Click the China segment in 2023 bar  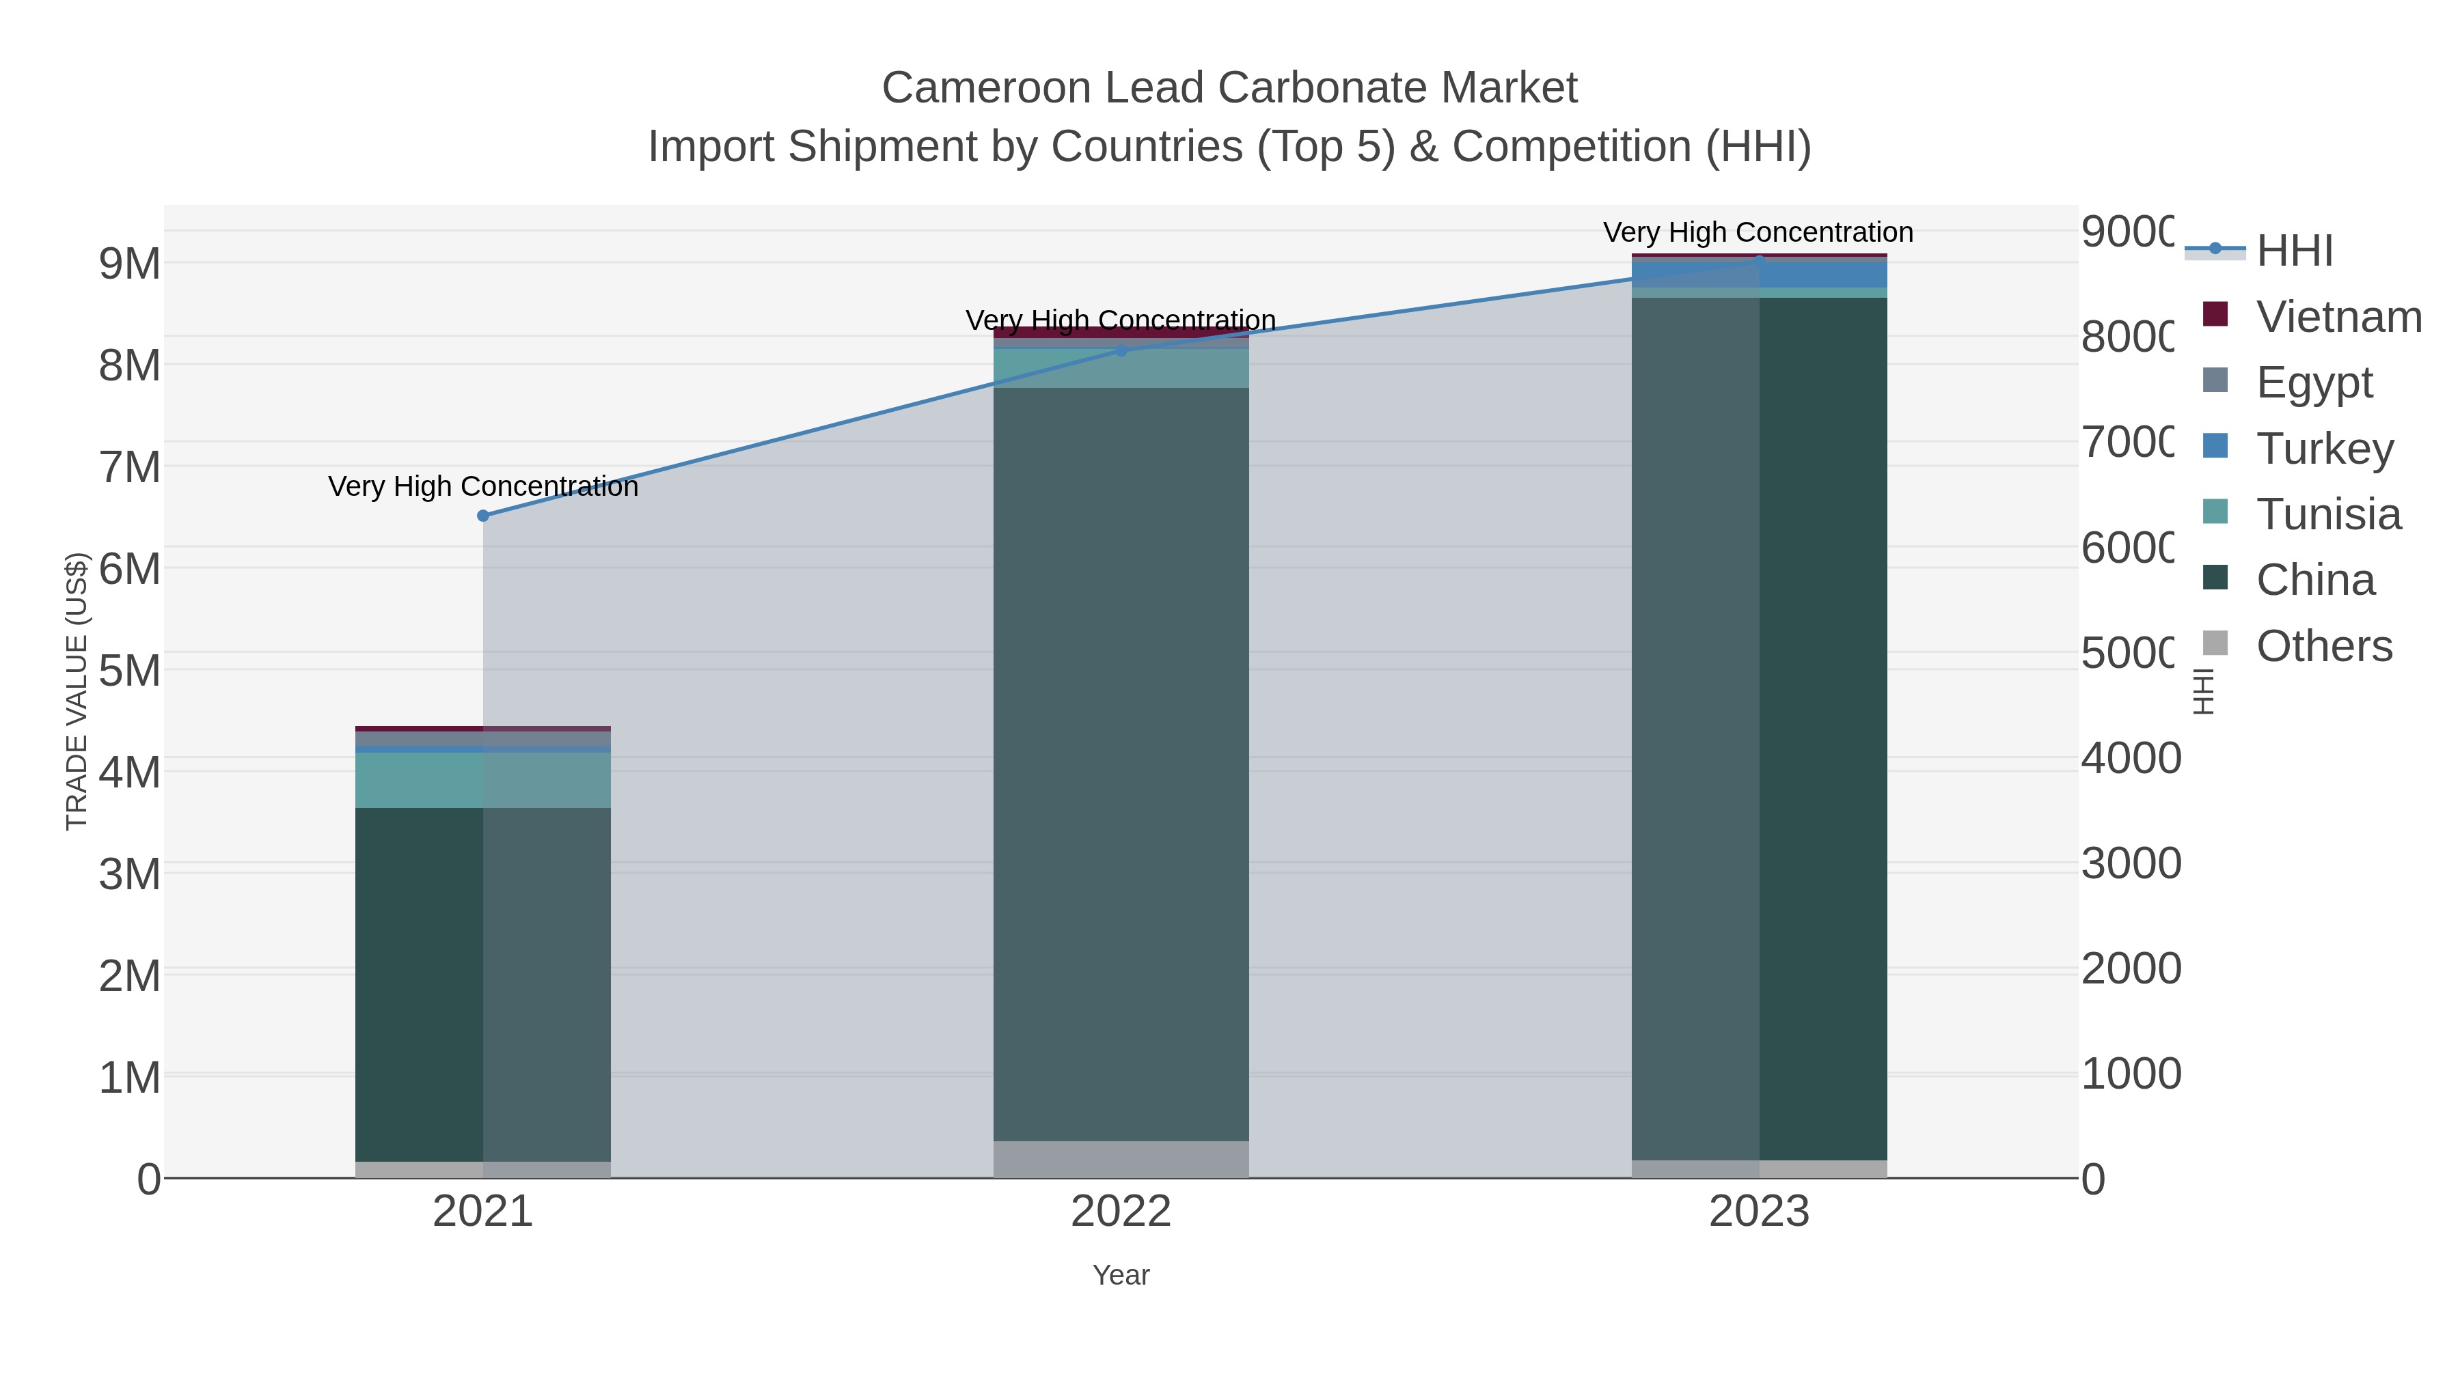pyautogui.click(x=1759, y=729)
